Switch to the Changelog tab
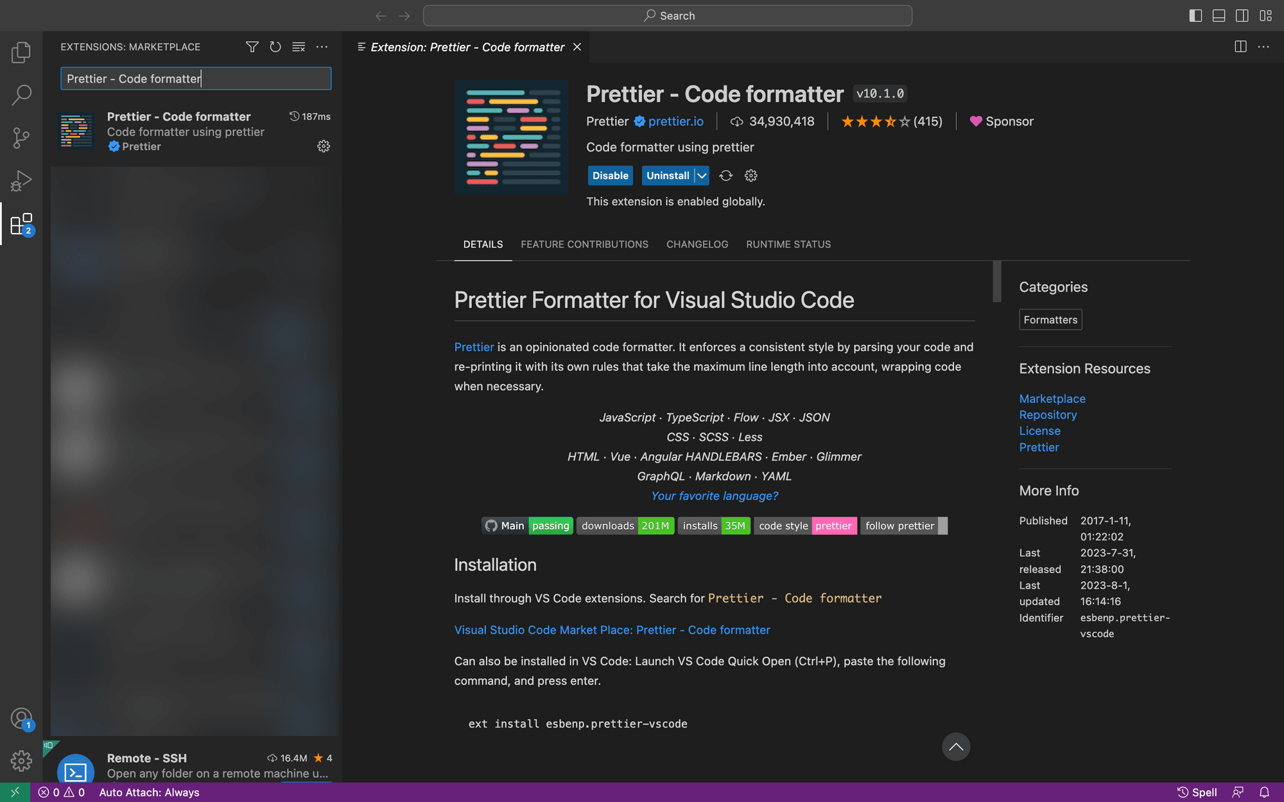 (697, 244)
